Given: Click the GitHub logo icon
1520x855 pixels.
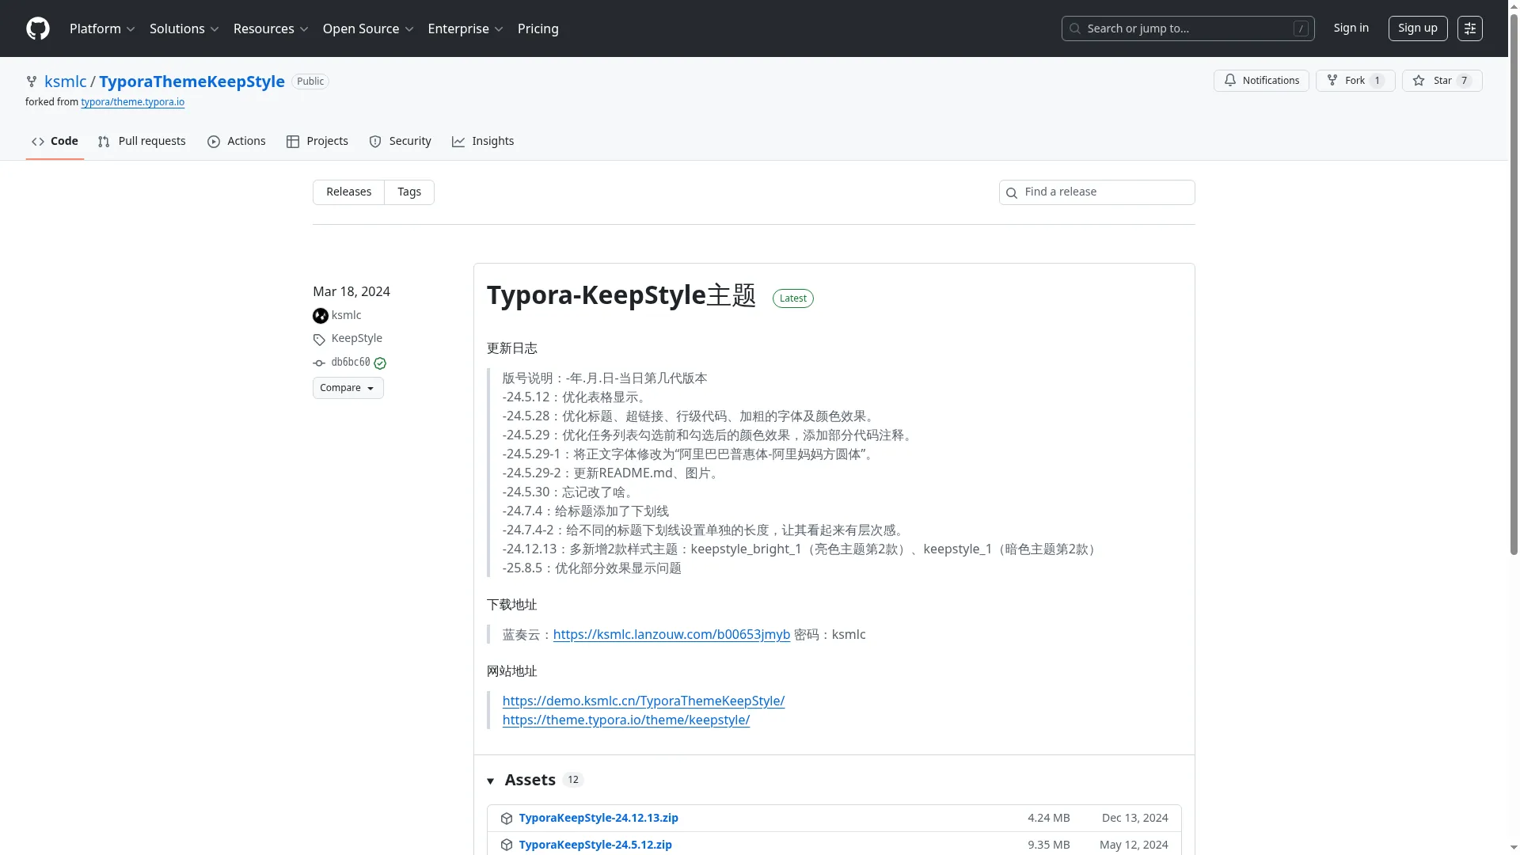Looking at the screenshot, I should click(x=38, y=28).
